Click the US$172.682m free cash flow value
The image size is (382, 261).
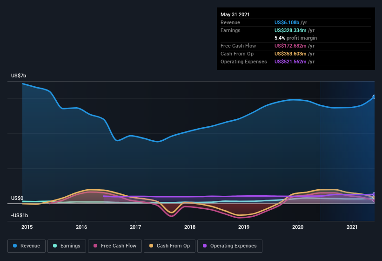click(290, 46)
